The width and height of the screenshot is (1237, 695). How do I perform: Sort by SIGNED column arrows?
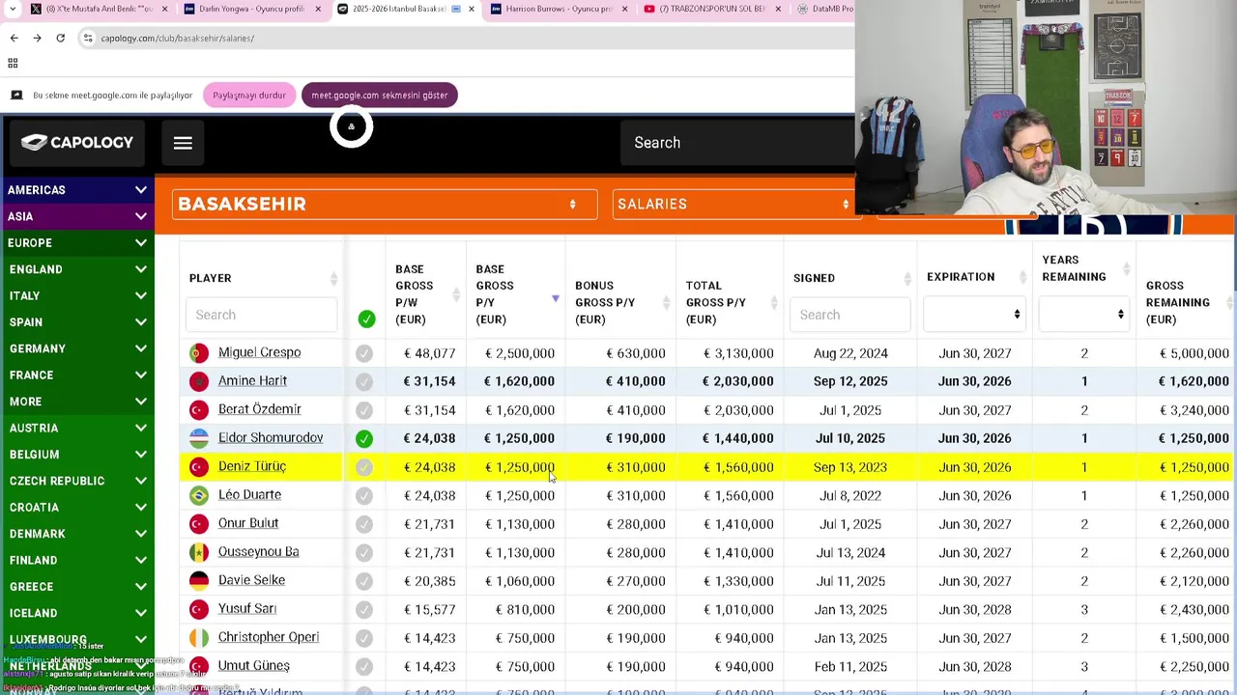[906, 279]
